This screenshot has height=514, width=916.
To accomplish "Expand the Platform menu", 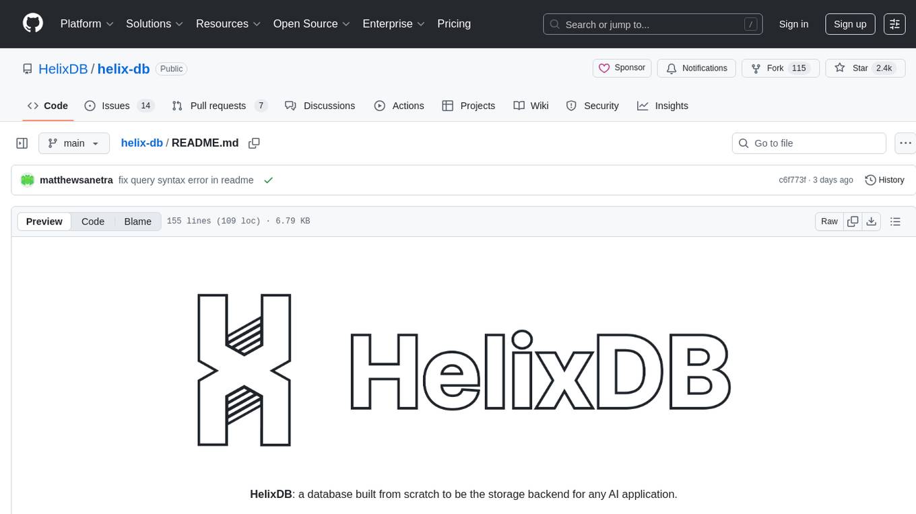I will click(x=87, y=24).
